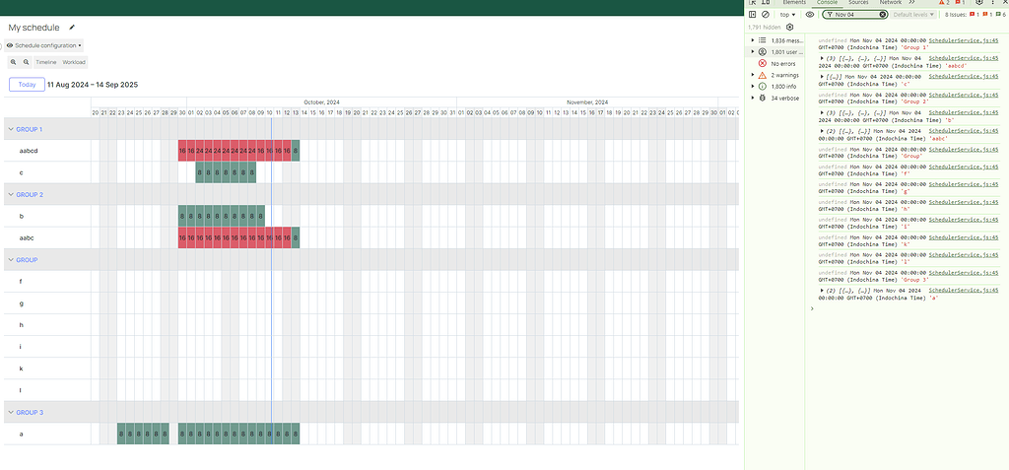Collapse the GROUP 2 chevron
This screenshot has height=470, width=1009.
click(10, 194)
